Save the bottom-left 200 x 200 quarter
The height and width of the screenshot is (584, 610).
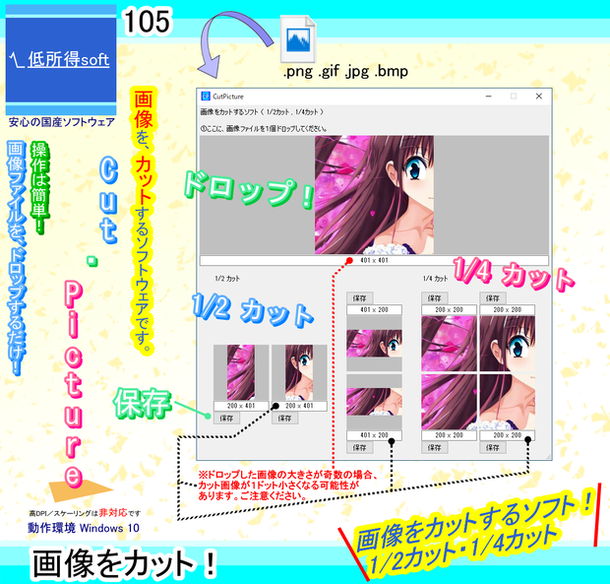coord(435,448)
